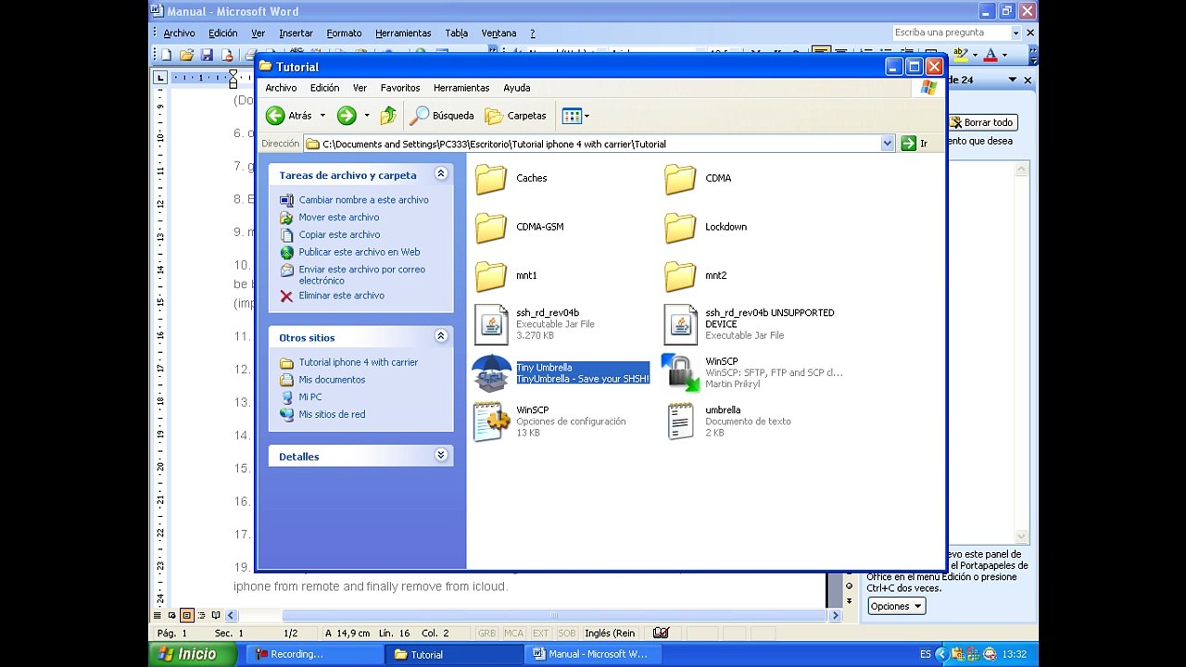
Task: Open the Búsqueda search panel
Action: [442, 116]
